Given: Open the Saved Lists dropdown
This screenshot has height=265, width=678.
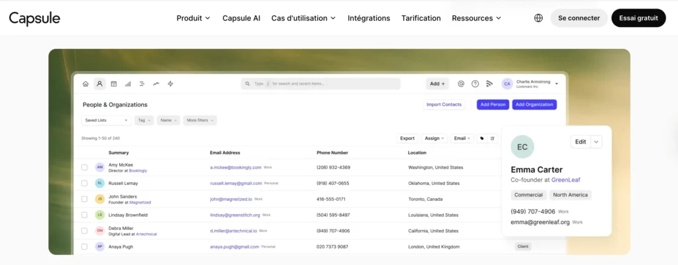Looking at the screenshot, I should tap(106, 120).
